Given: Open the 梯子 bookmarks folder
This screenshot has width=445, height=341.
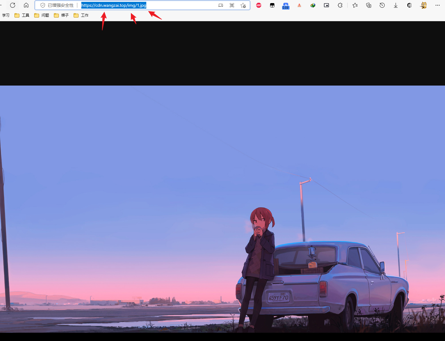Looking at the screenshot, I should tap(61, 15).
